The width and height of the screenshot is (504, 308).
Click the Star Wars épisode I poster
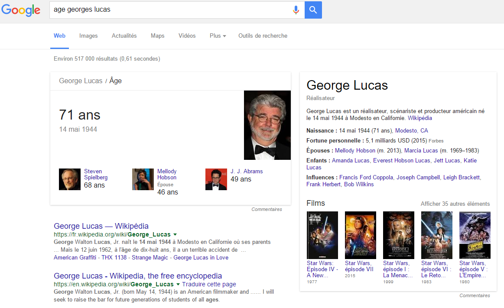point(399,235)
